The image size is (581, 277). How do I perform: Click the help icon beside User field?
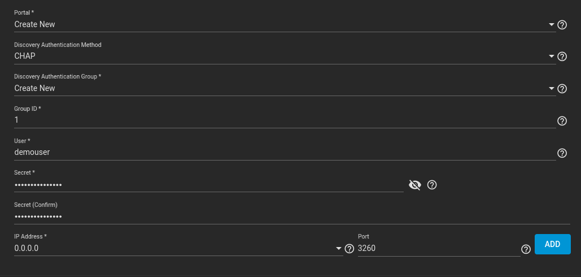click(562, 153)
